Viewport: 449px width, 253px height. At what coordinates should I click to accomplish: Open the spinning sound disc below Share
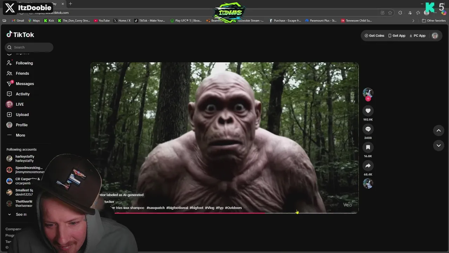[x=368, y=183]
